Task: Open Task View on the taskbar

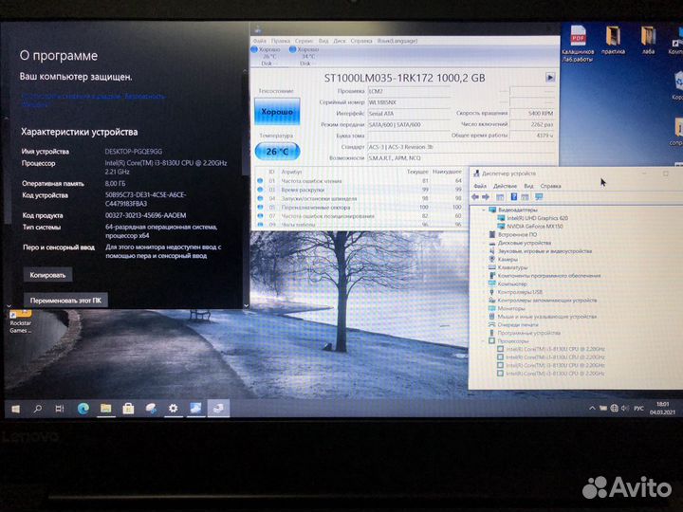Action: point(60,409)
